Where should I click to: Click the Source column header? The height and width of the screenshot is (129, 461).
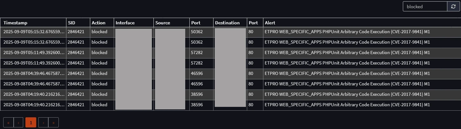(163, 23)
